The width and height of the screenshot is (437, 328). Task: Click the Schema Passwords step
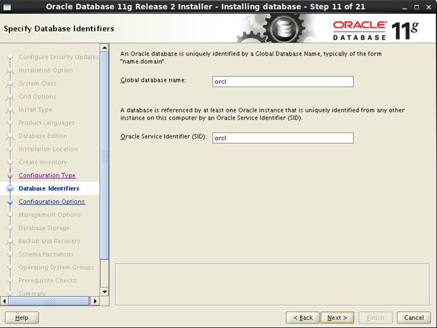coord(46,254)
